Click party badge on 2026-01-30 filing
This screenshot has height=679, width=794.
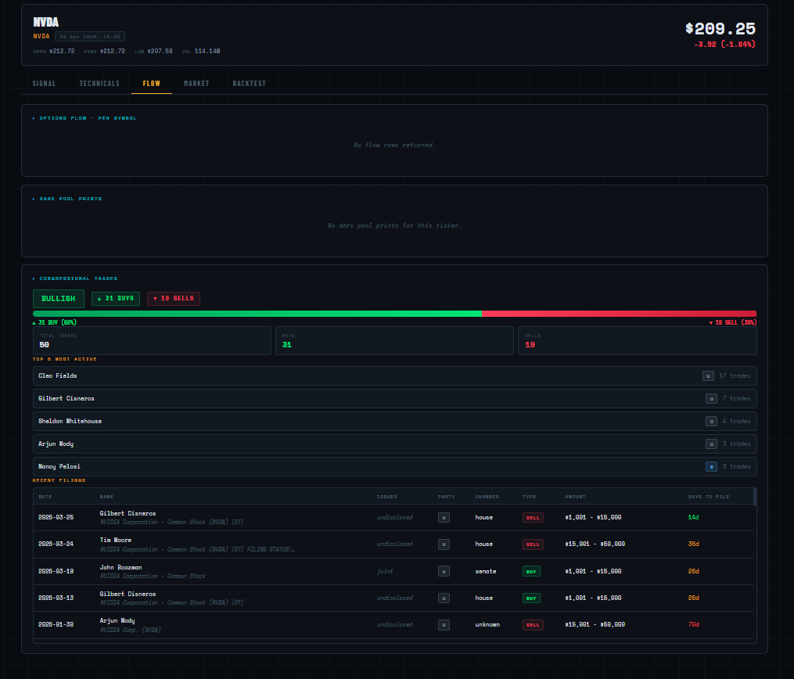[444, 625]
